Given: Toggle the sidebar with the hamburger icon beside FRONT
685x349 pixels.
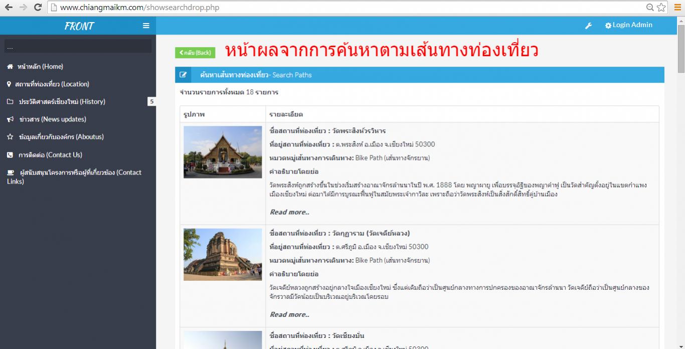Looking at the screenshot, I should 146,26.
